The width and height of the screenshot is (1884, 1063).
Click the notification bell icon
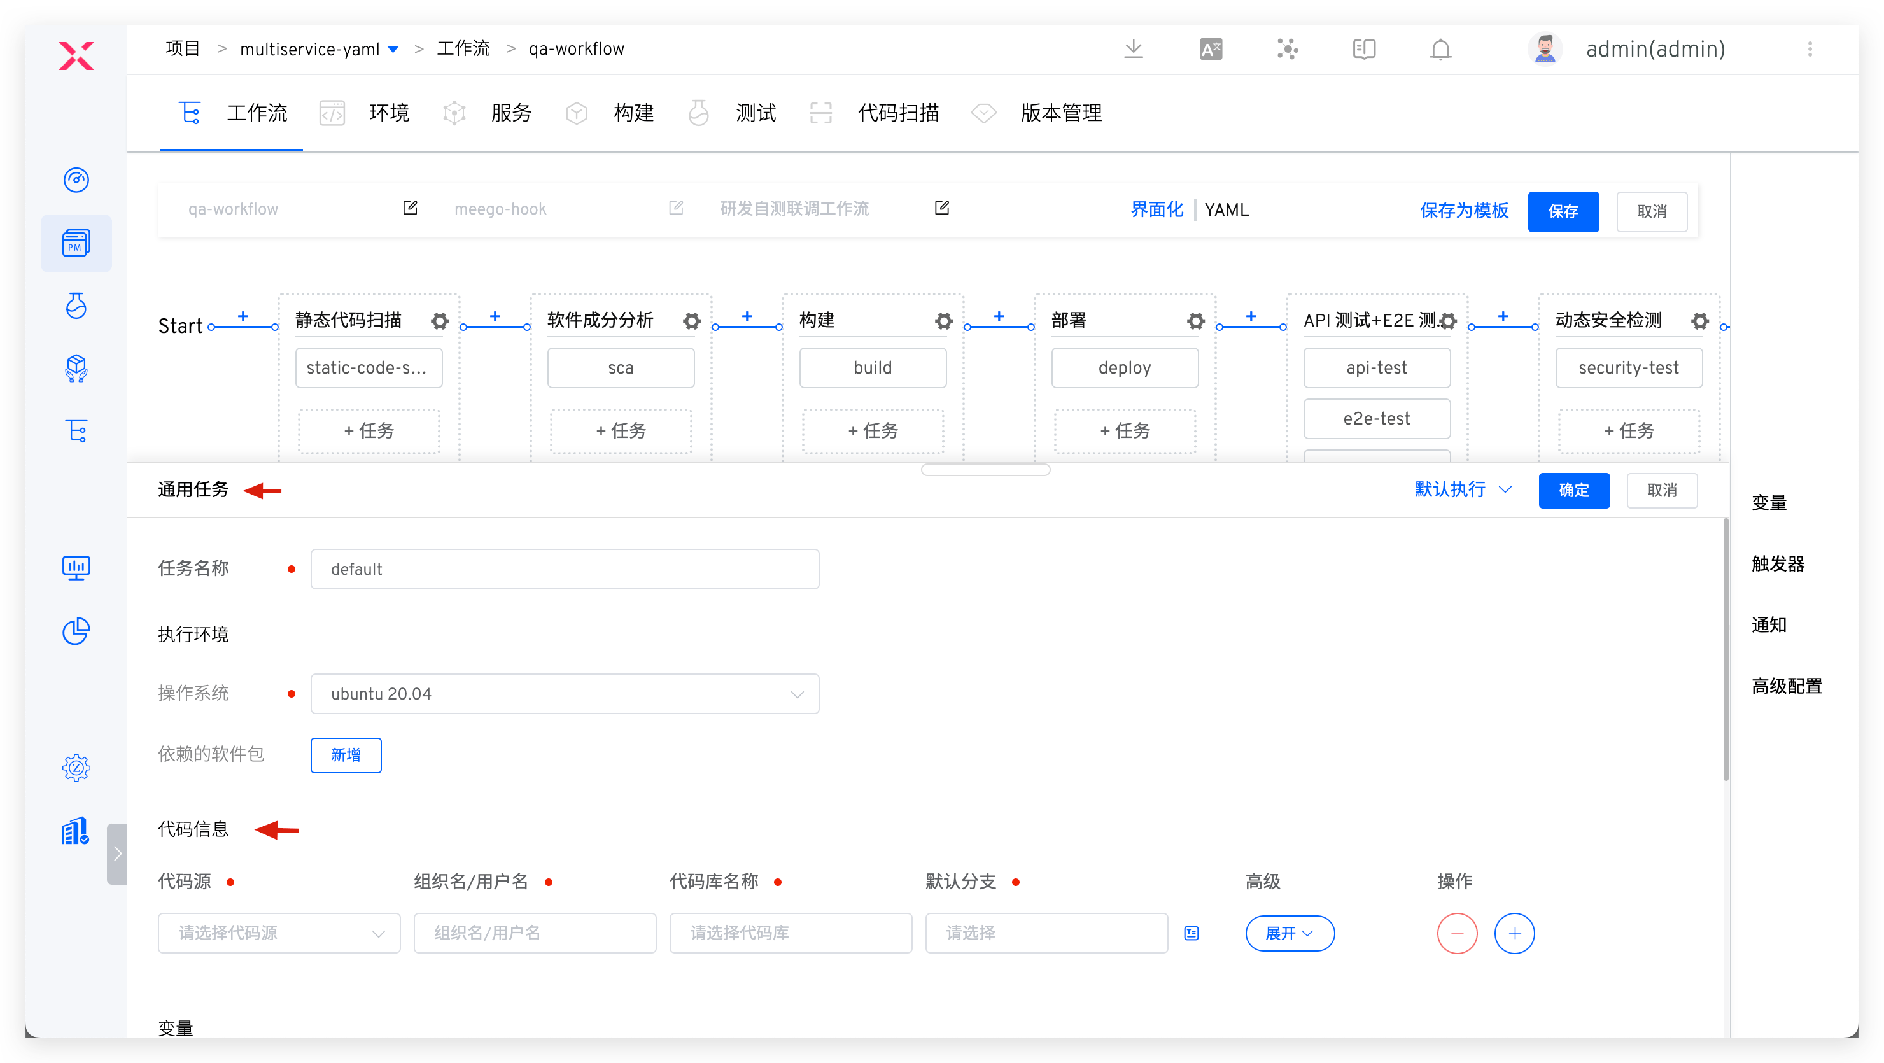click(1440, 49)
